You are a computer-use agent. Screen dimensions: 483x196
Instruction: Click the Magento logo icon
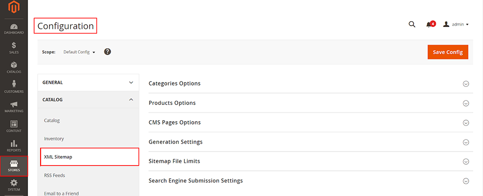coord(14,7)
